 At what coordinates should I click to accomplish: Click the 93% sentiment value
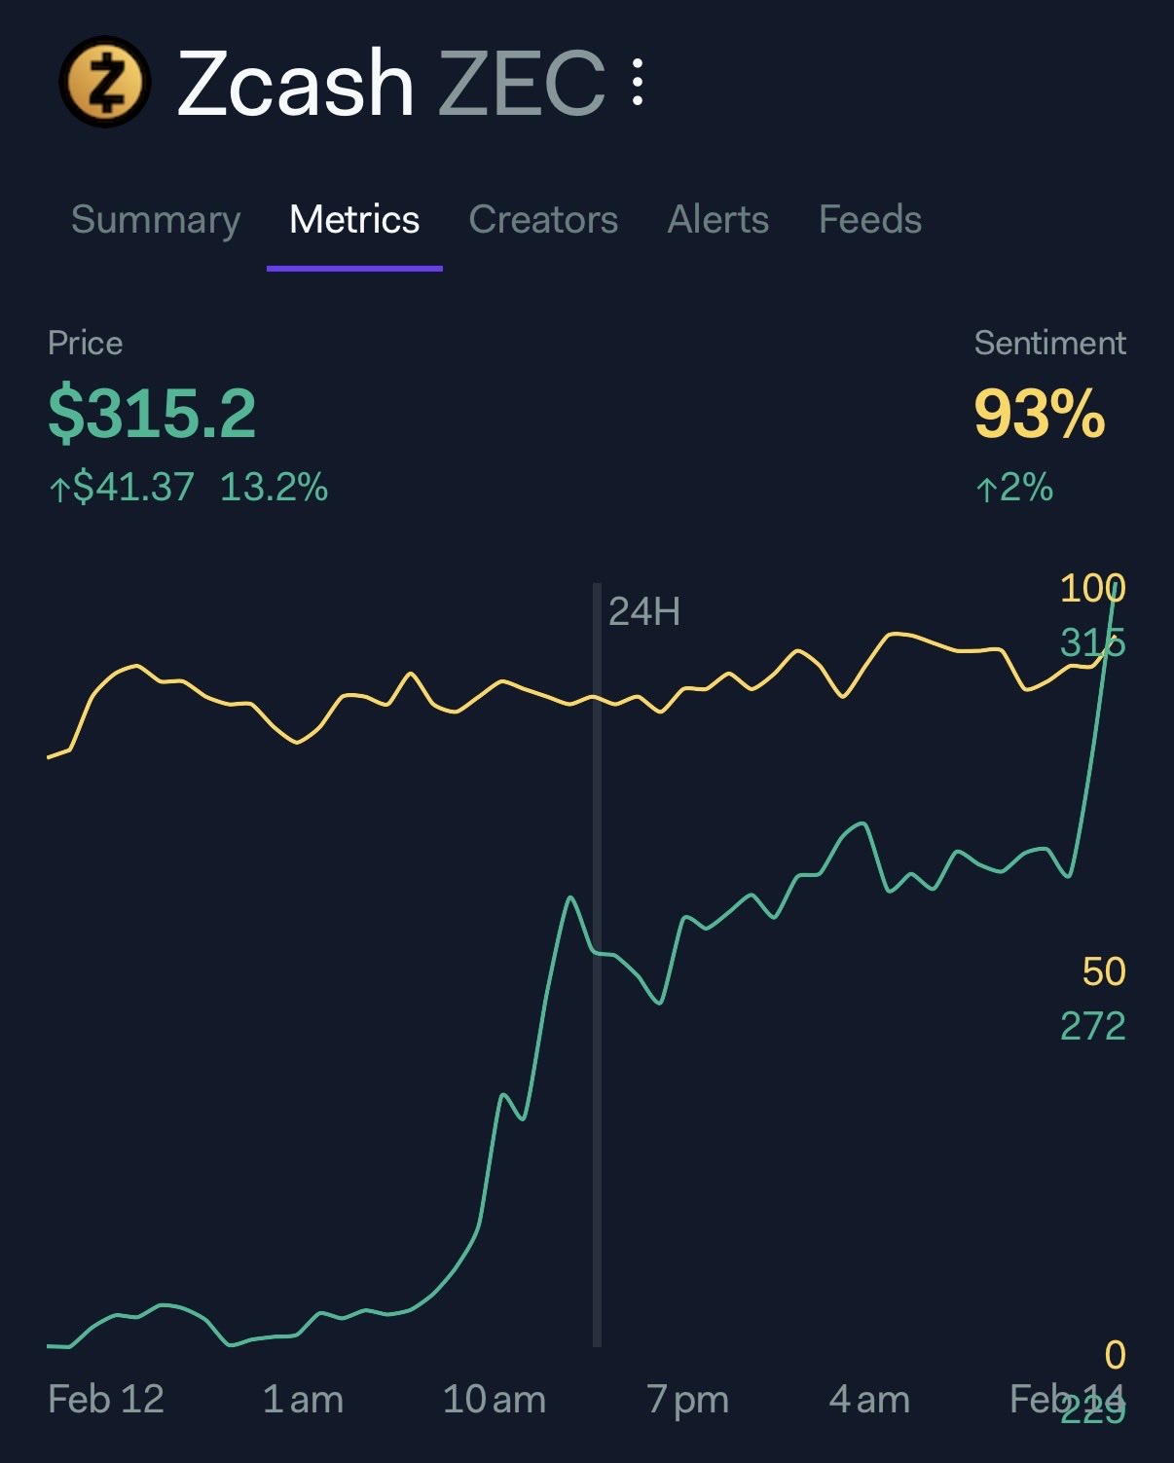point(1040,414)
